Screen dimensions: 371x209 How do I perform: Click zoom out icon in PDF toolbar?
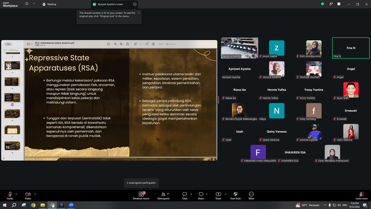click(115, 44)
